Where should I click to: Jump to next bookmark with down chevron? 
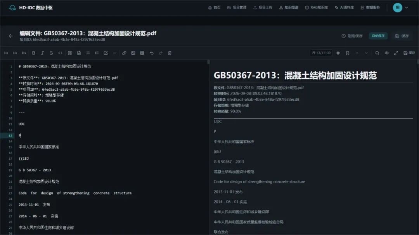(x=366, y=53)
